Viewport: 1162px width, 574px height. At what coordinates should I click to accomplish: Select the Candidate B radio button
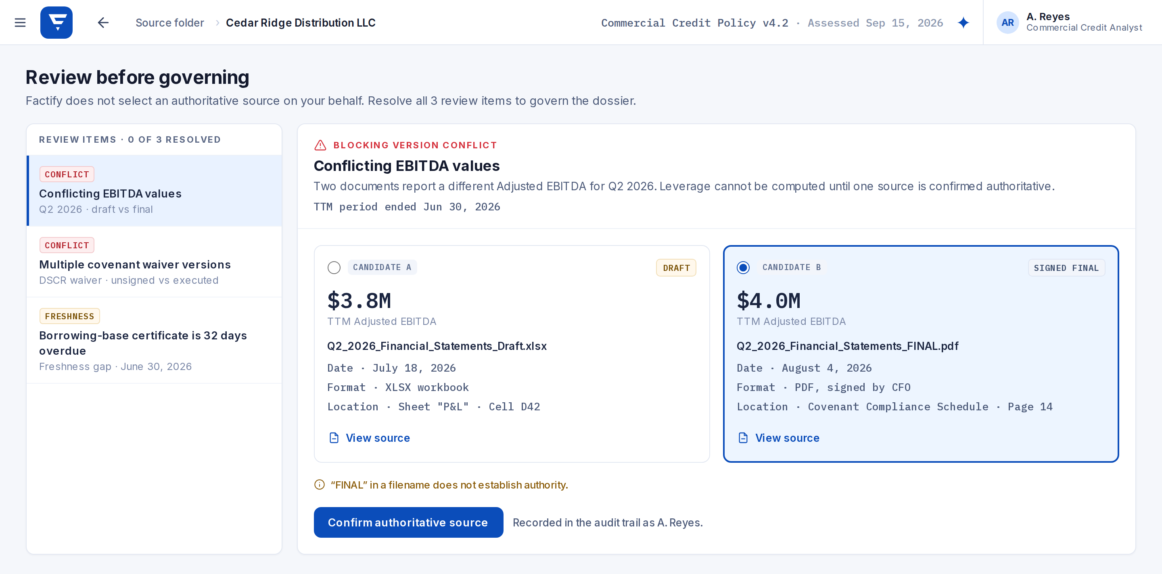coord(743,268)
